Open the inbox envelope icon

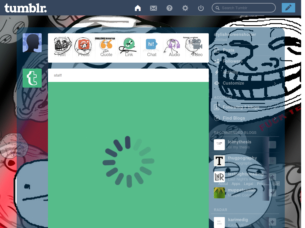(x=153, y=8)
